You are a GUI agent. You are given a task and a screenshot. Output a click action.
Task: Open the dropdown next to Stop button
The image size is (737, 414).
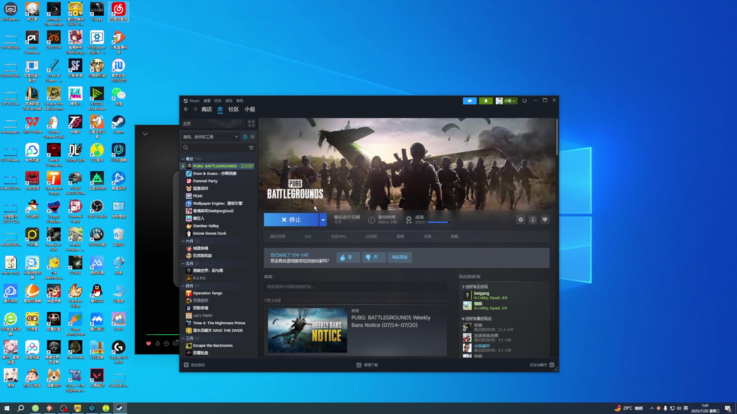pos(323,220)
